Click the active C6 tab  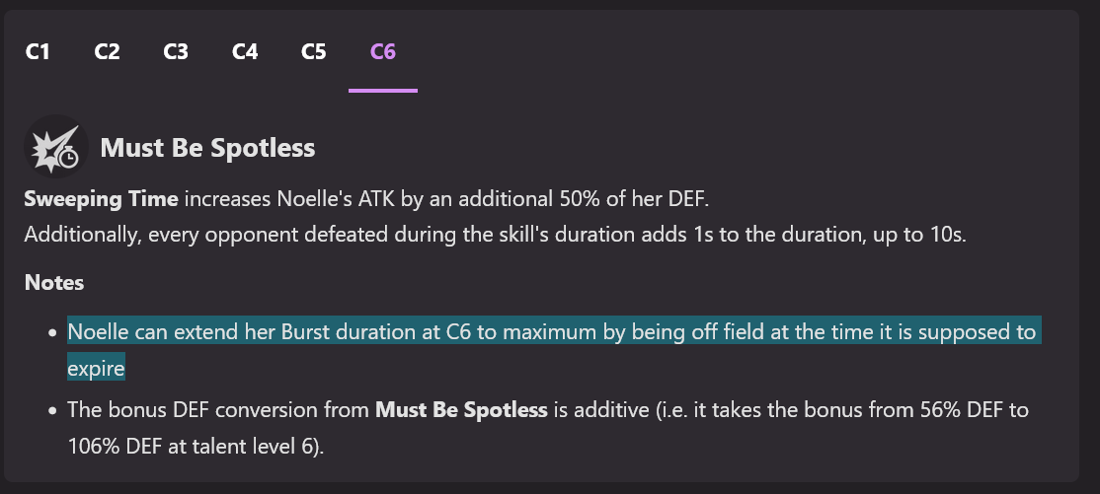click(x=382, y=51)
